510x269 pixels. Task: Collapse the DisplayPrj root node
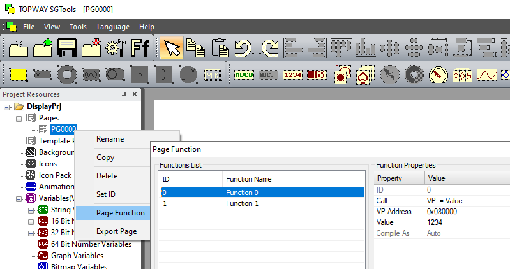[x=8, y=106]
